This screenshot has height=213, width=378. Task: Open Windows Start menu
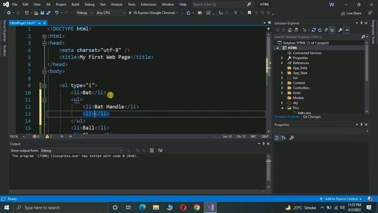coord(6,208)
